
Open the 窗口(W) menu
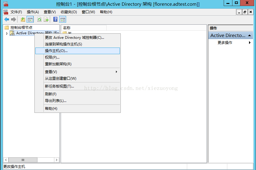(88, 12)
